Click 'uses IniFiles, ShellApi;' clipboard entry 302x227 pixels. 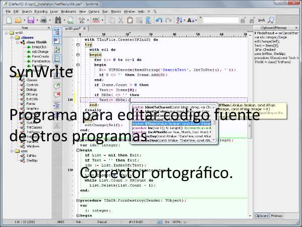point(270,54)
